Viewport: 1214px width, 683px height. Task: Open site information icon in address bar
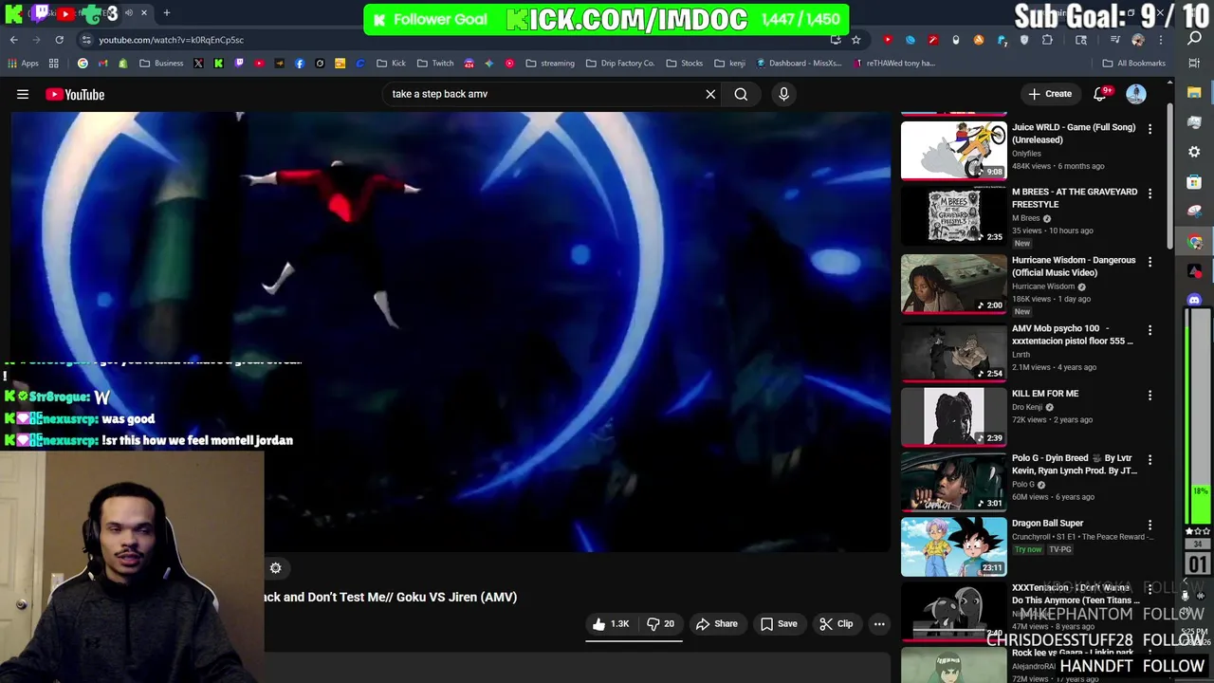(86, 40)
